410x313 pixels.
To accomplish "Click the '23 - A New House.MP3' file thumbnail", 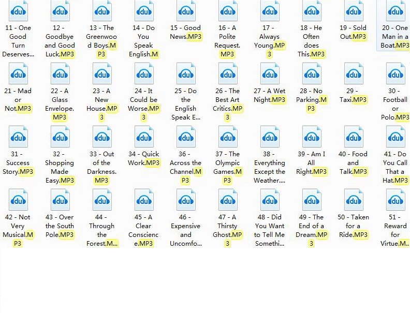I will click(102, 74).
